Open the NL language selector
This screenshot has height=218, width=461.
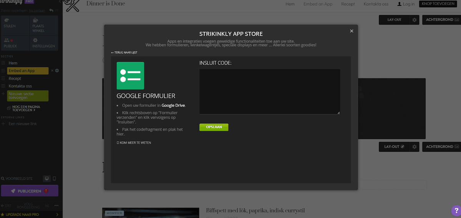[47, 206]
